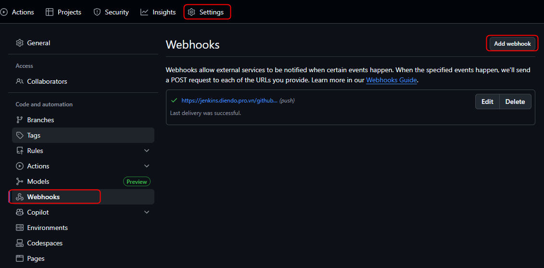Open Tags settings in sidebar
Image resolution: width=544 pixels, height=268 pixels.
coord(34,135)
